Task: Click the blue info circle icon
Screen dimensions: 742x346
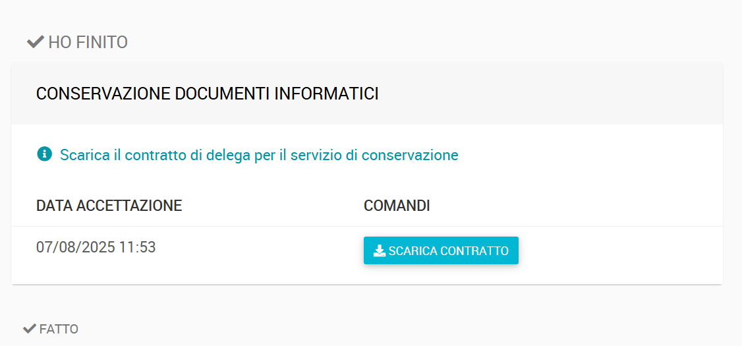Action: pyautogui.click(x=44, y=154)
